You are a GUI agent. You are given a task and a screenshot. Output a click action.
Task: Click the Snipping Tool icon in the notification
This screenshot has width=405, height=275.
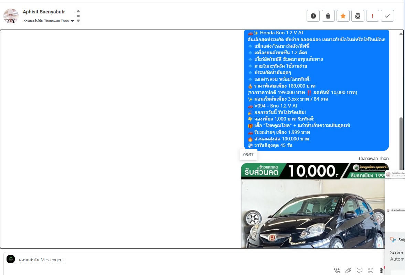tap(393, 240)
